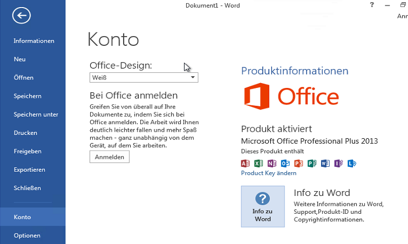Select the Konto sidebar entry

[33, 217]
